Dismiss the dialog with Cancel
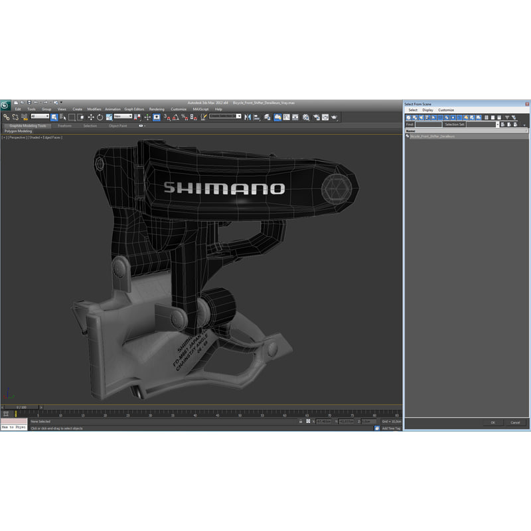The width and height of the screenshot is (531, 531). click(x=516, y=422)
